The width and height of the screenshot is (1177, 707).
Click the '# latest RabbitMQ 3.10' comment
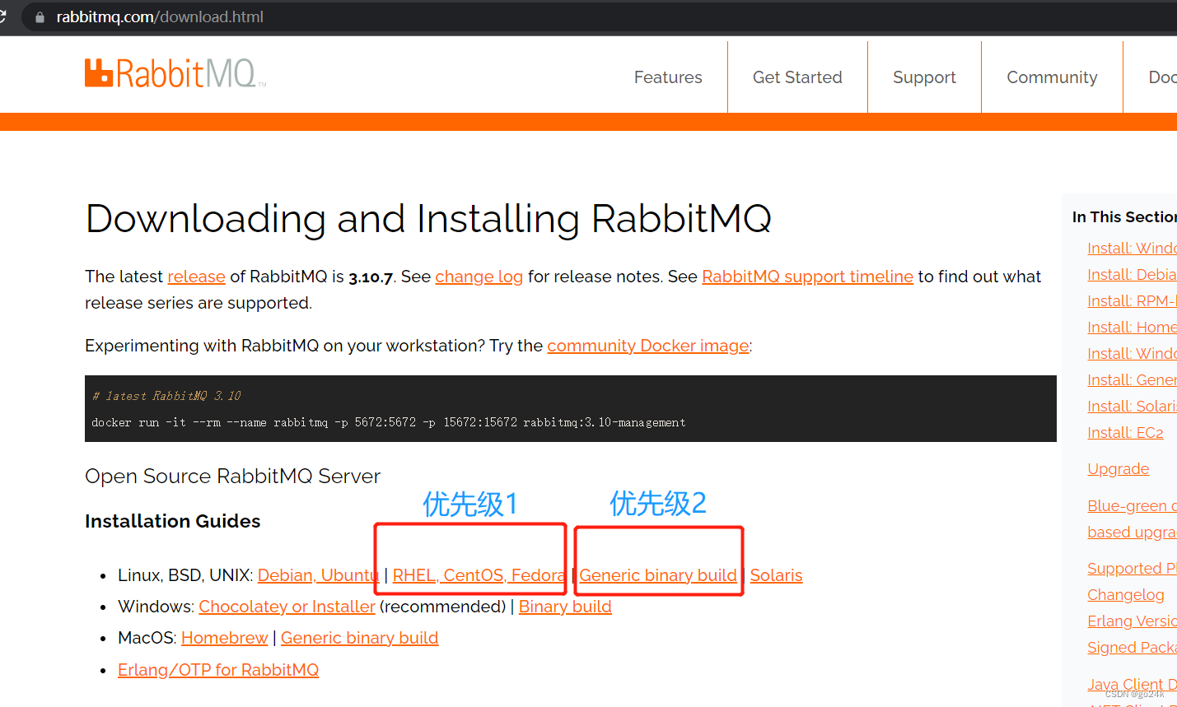[x=166, y=396]
